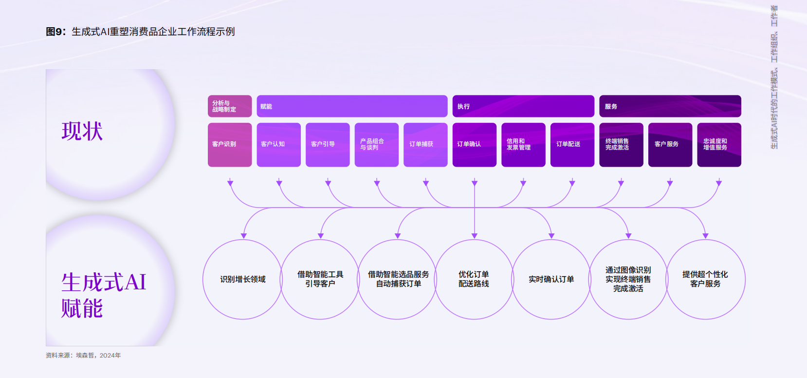Select the 客户引导 step box

point(328,145)
